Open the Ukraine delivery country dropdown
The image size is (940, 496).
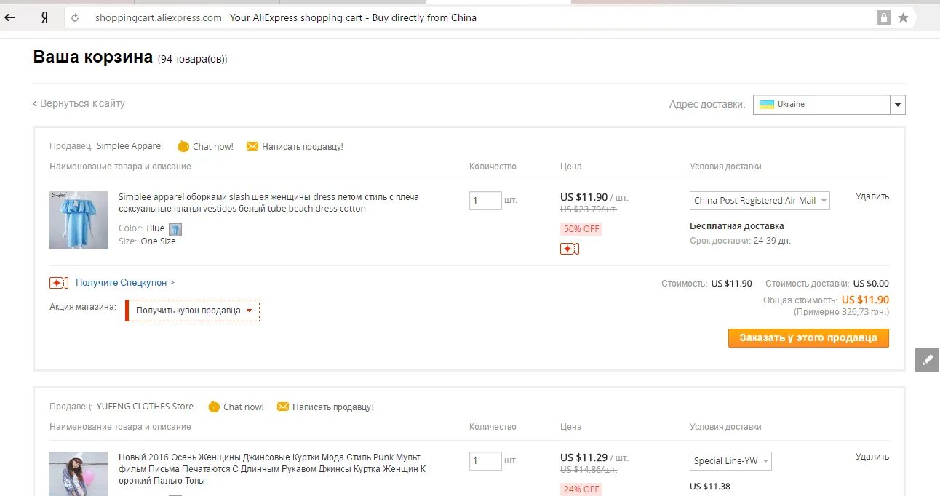tap(829, 105)
